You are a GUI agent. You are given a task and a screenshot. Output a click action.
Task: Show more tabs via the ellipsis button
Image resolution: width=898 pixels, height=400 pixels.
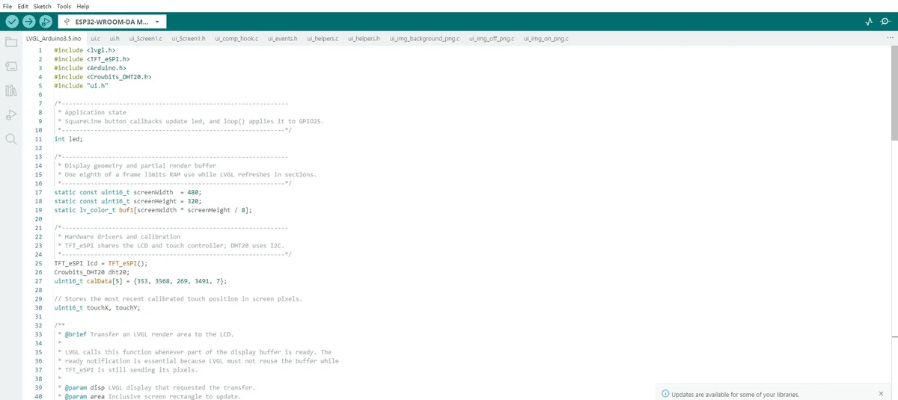tap(890, 37)
